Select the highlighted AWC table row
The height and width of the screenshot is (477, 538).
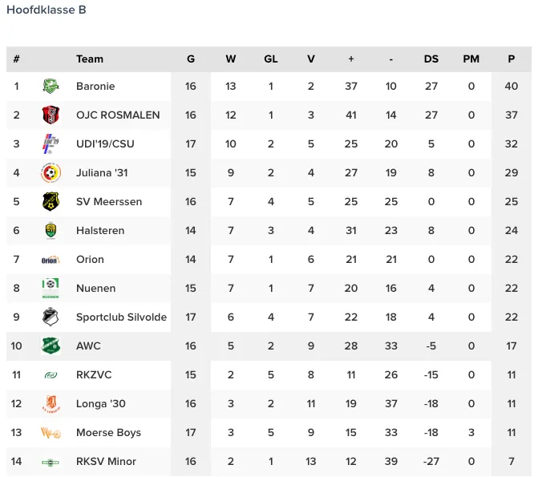(x=269, y=346)
